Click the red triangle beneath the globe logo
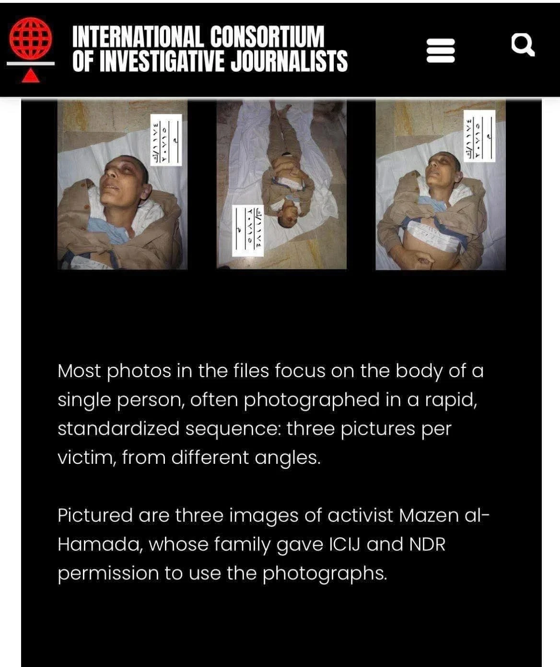Image resolution: width=560 pixels, height=667 pixels. pyautogui.click(x=31, y=76)
